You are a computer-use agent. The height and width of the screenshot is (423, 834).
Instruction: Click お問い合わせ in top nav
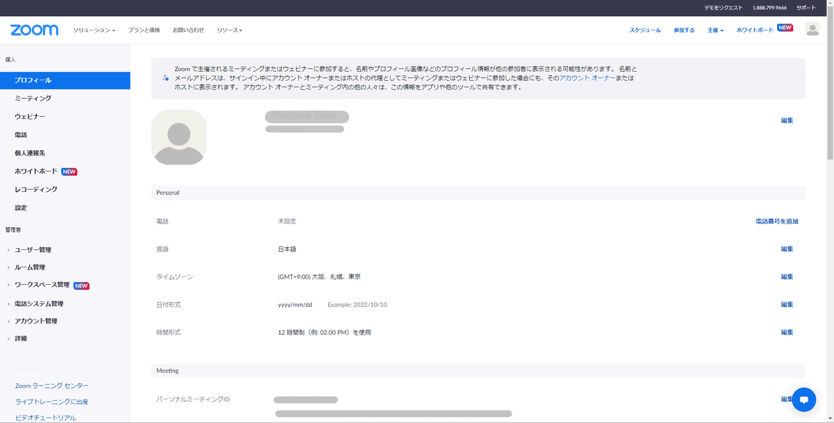(x=188, y=31)
